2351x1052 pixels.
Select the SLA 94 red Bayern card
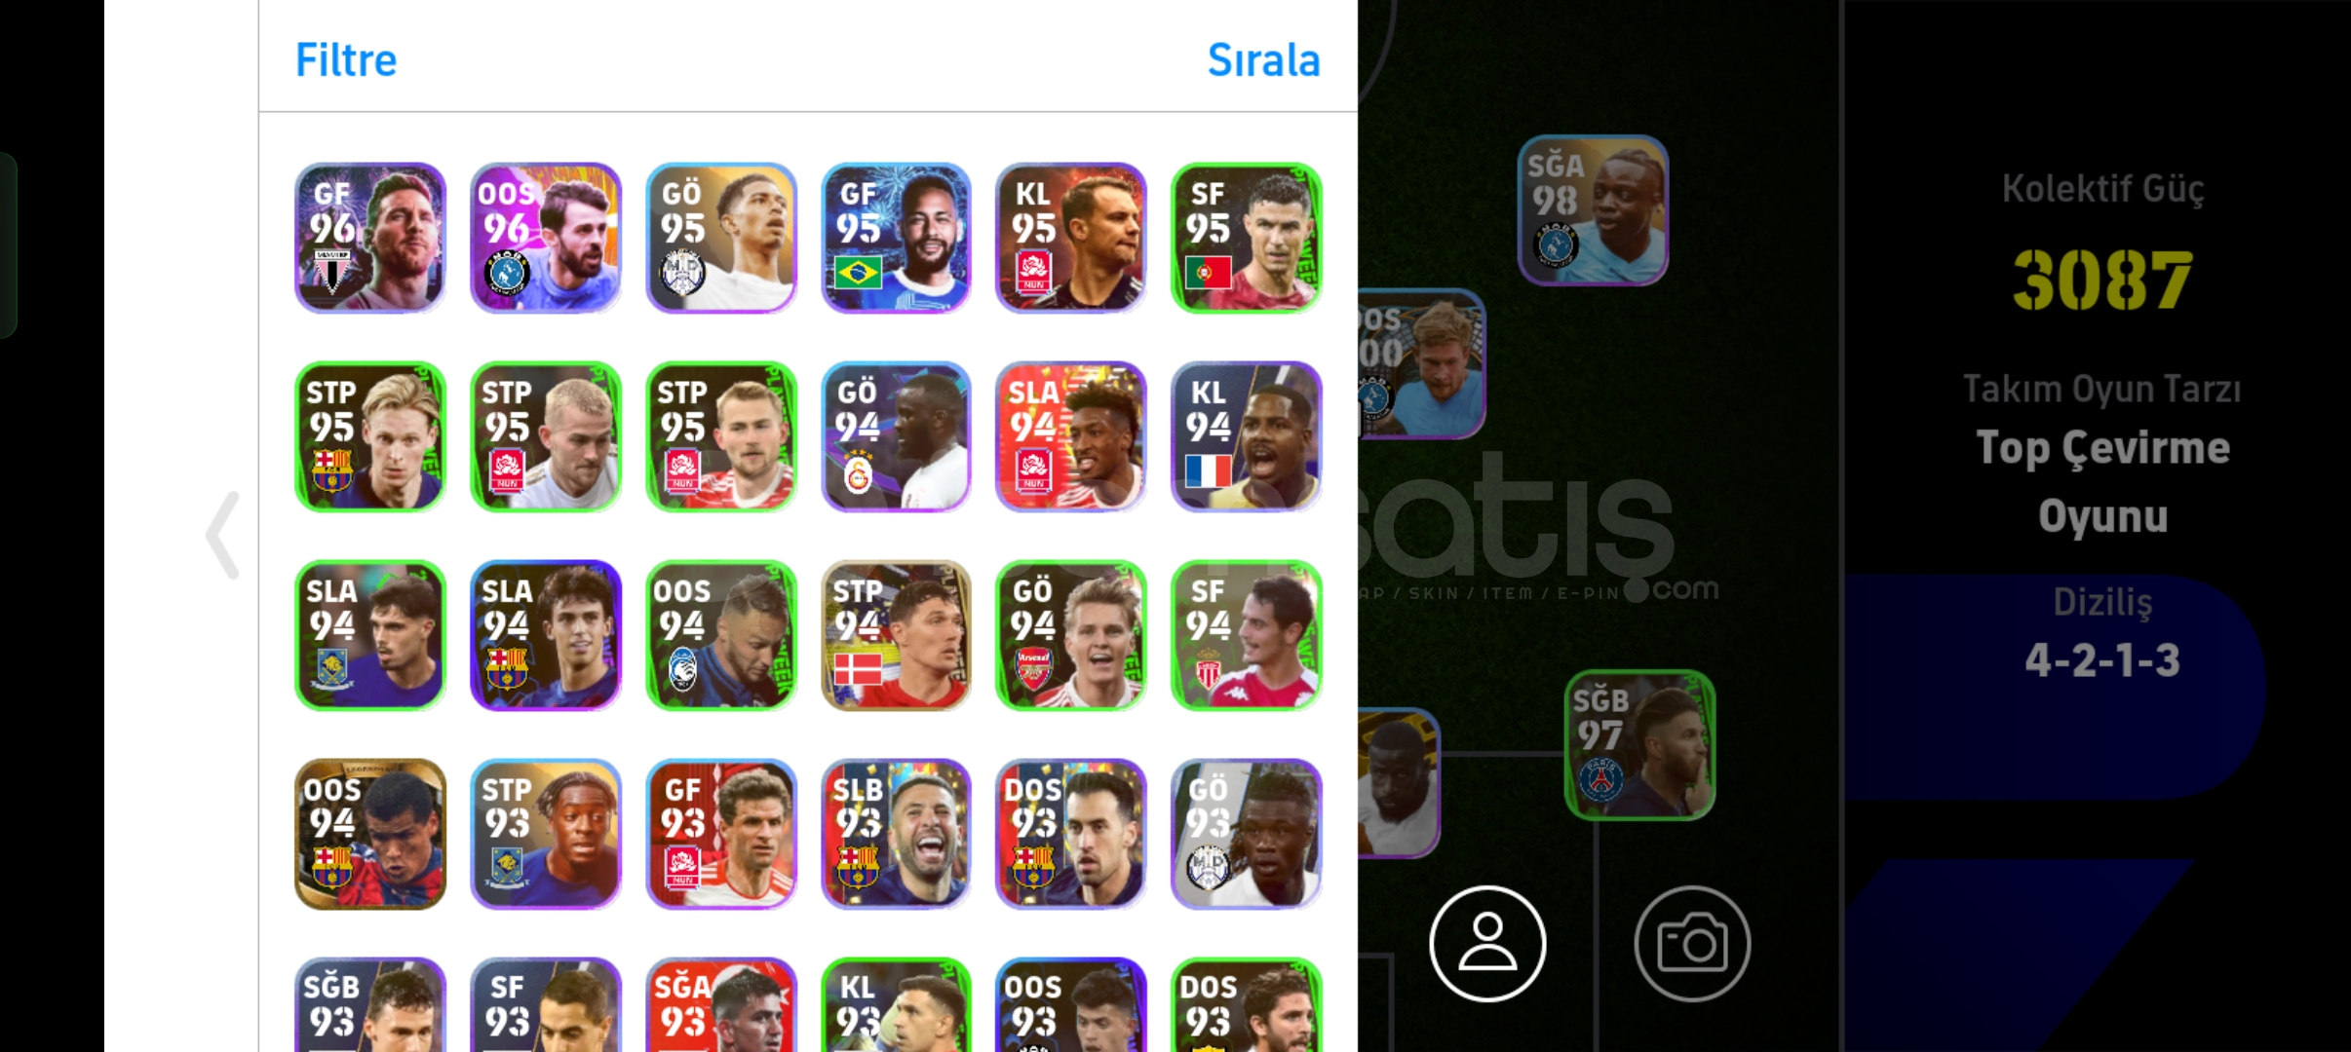(x=1071, y=436)
